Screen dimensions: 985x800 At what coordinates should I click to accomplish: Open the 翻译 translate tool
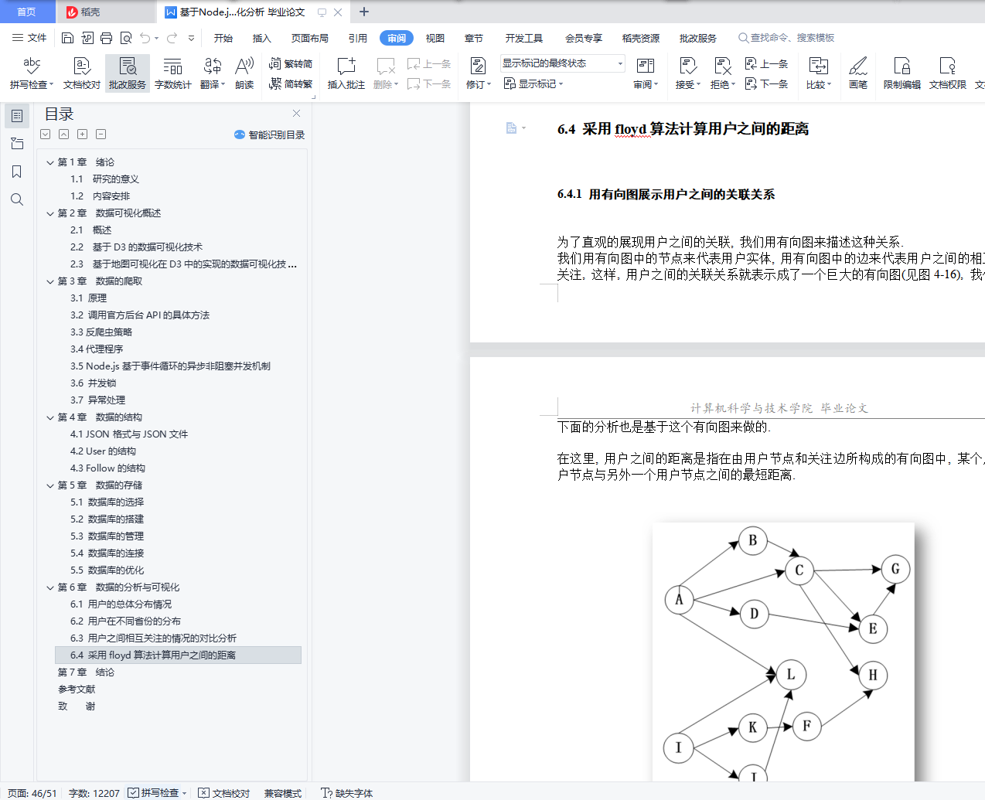tap(212, 73)
